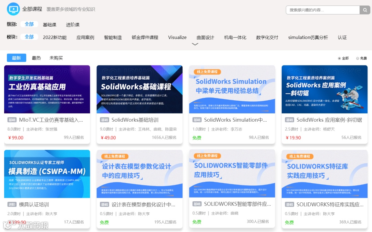The image size is (372, 232).
Task: Filter module by Visualize
Action: pyautogui.click(x=177, y=38)
